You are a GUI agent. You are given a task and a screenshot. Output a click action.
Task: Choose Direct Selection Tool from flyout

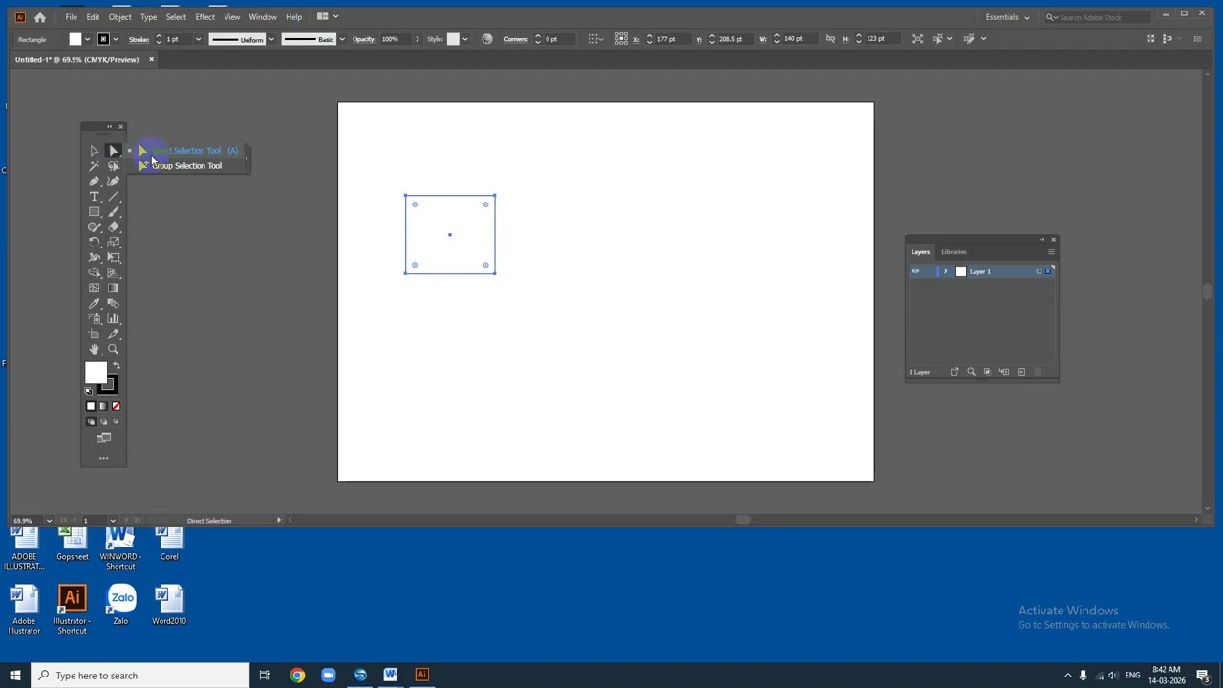point(186,151)
